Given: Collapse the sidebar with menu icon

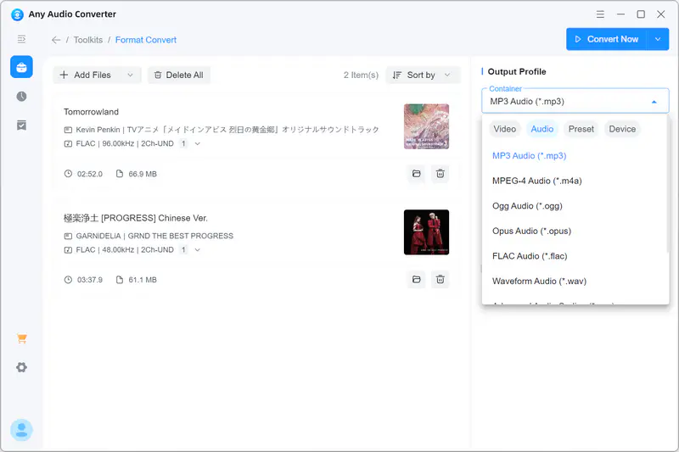Looking at the screenshot, I should point(22,39).
